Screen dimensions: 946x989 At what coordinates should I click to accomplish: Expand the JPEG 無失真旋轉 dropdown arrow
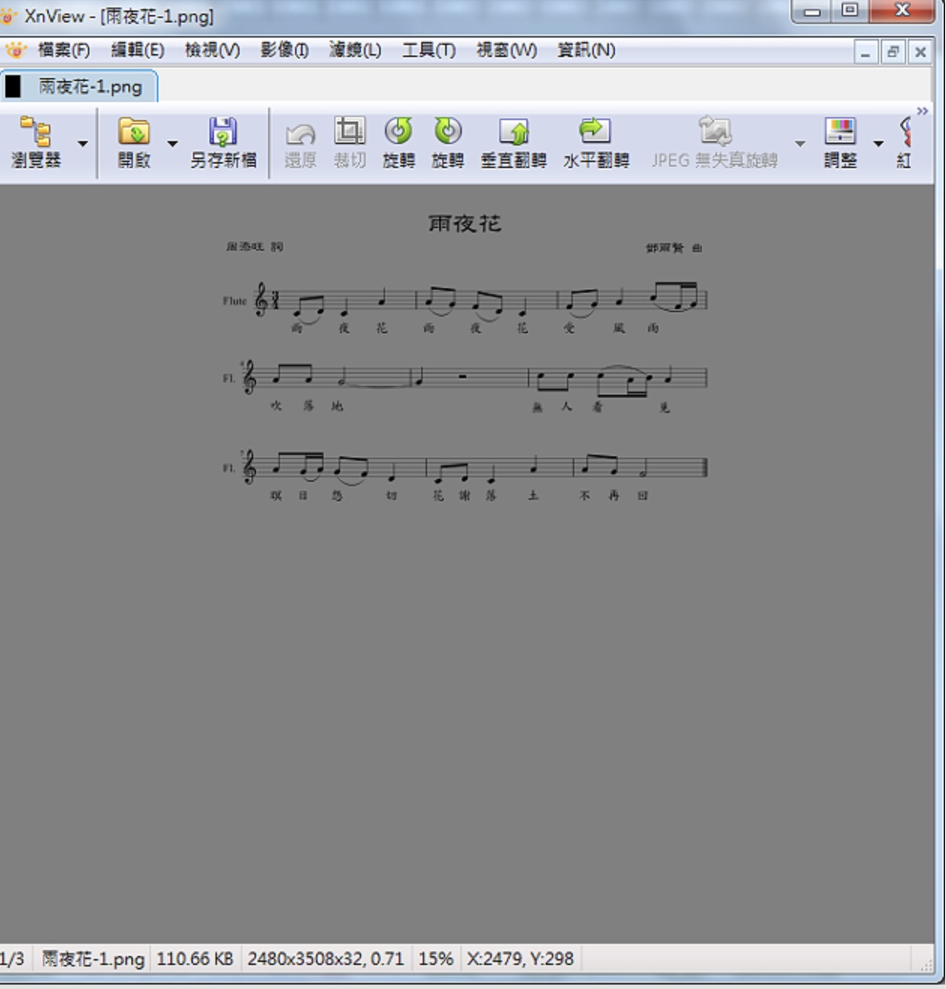800,143
